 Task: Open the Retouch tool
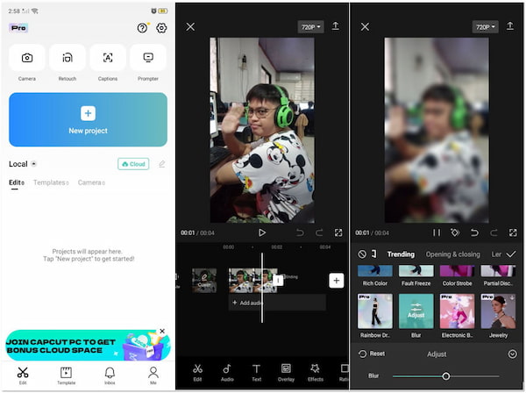[x=68, y=58]
